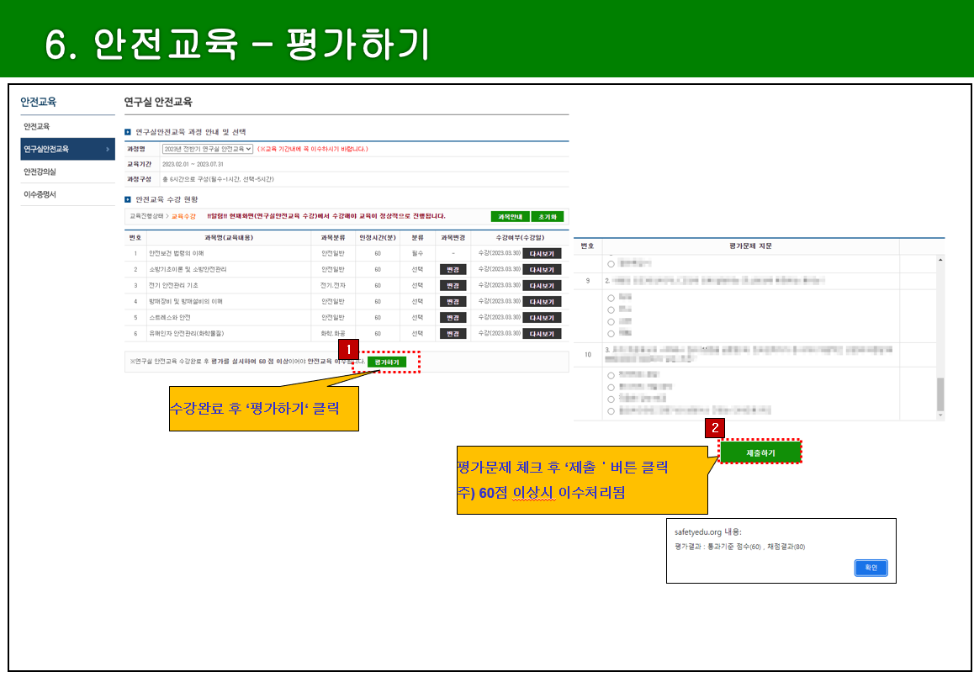Click 다시보기 for 유해인자 안전관리(화학물질)
Image resolution: width=974 pixels, height=677 pixels.
tap(542, 334)
